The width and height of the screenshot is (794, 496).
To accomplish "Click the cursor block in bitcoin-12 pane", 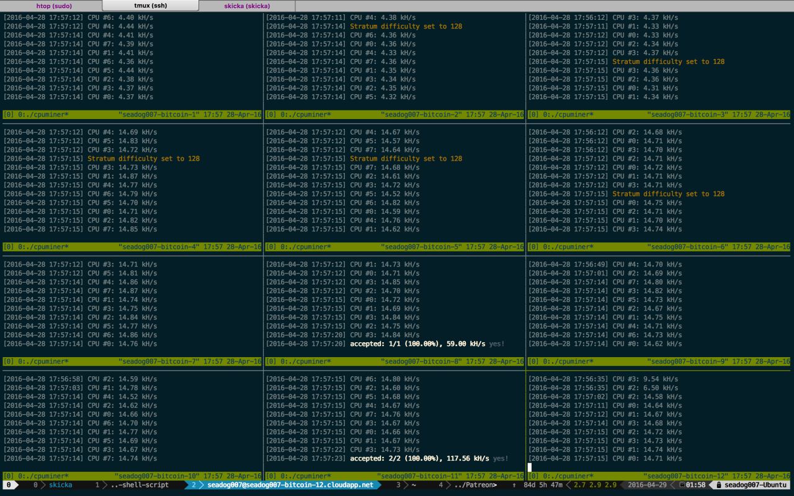I will click(x=530, y=467).
